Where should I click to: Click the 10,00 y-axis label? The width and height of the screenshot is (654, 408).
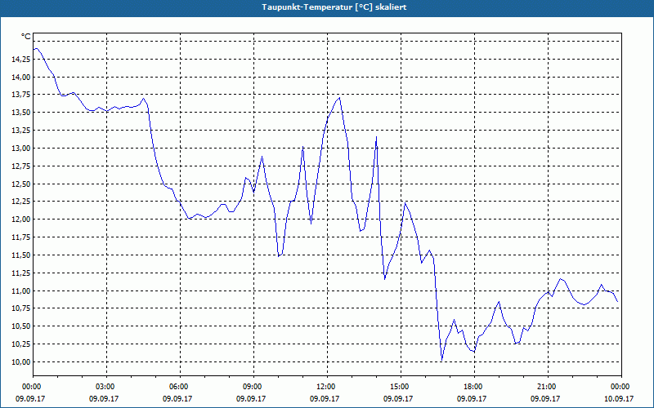(21, 361)
